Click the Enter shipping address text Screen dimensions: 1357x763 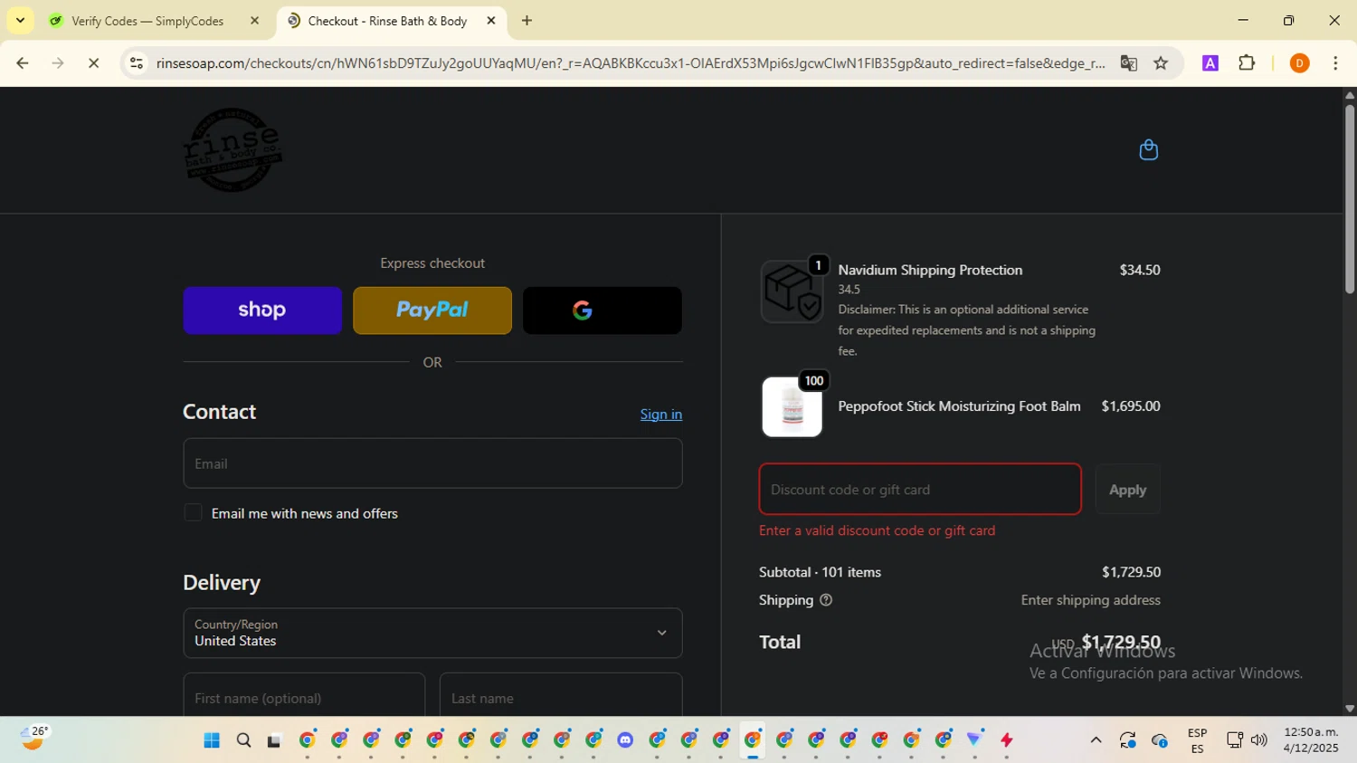click(x=1090, y=600)
